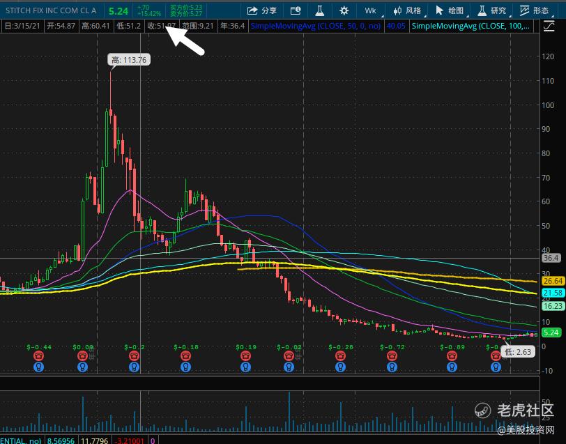Click the blue lightbulb icon below the 低: 2.63 bubble
This screenshot has width=566, height=444.
point(496,367)
